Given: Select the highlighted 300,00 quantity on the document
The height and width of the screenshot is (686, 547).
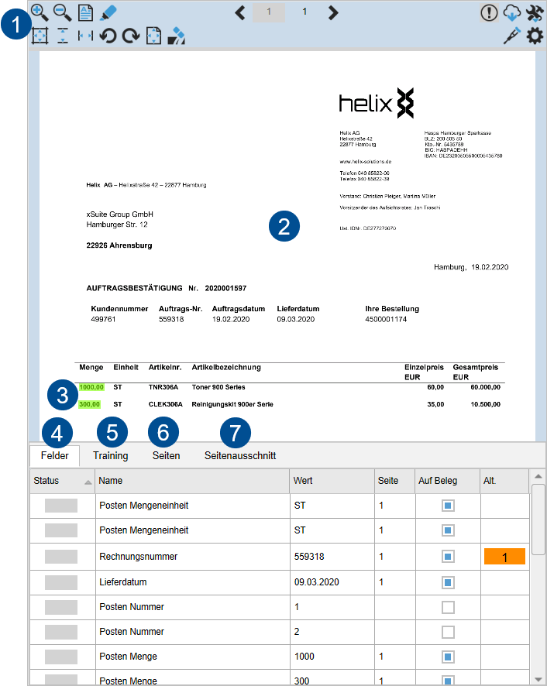Looking at the screenshot, I should [x=89, y=404].
